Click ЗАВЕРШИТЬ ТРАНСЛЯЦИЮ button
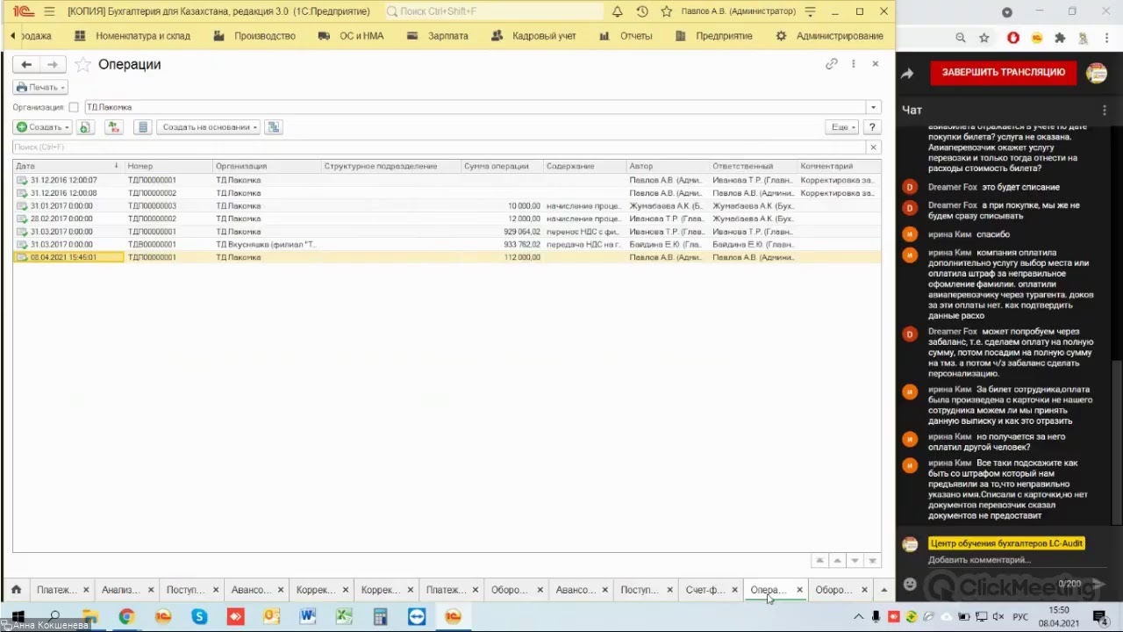Viewport: 1123px width, 632px height. click(x=1004, y=73)
